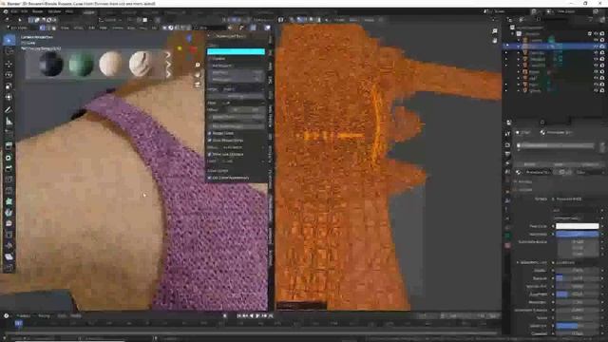This screenshot has width=608, height=342.
Task: Click the red X axis on navigation gizmo
Action: click(193, 50)
